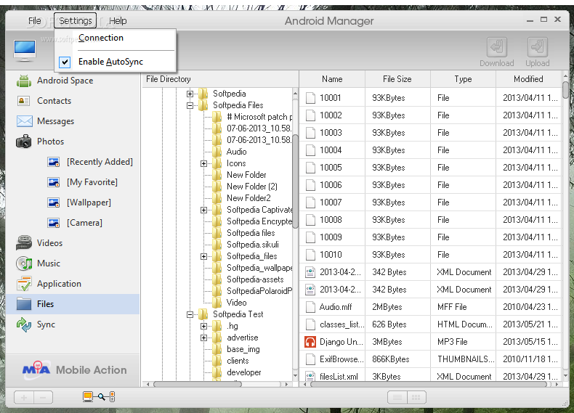Toggle the Enable AutoSync checkbox

coord(65,62)
